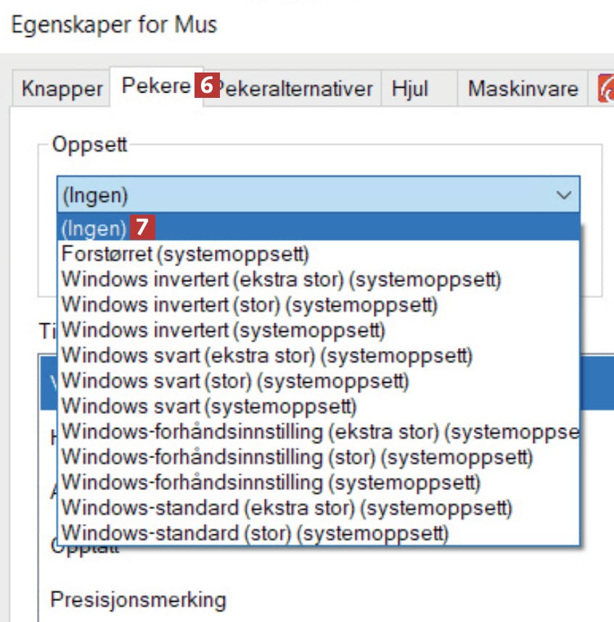
Task: Switch to the Knapper tab
Action: point(61,88)
